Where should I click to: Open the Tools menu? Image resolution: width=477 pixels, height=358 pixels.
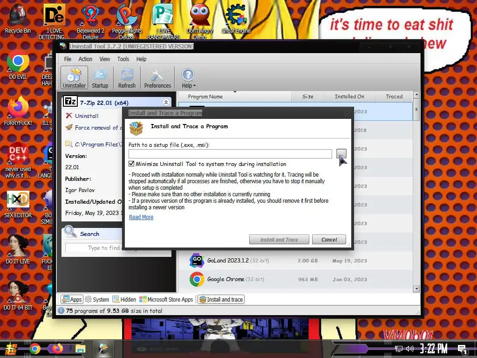coord(123,59)
